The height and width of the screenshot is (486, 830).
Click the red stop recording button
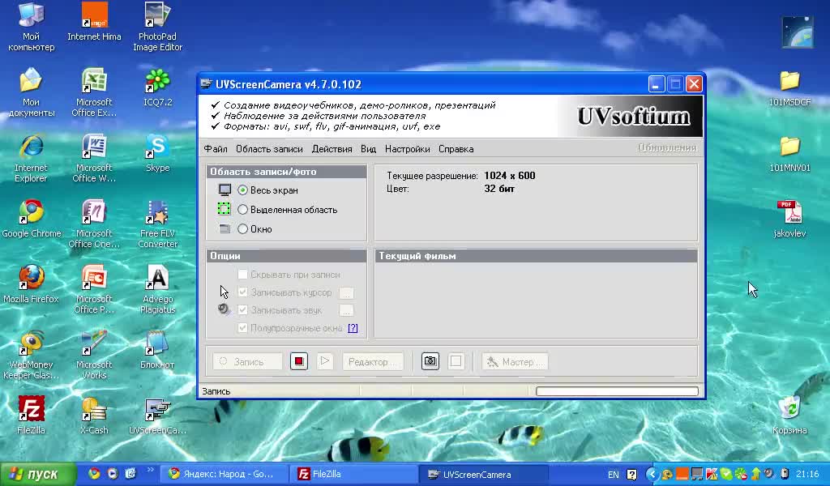tap(299, 362)
